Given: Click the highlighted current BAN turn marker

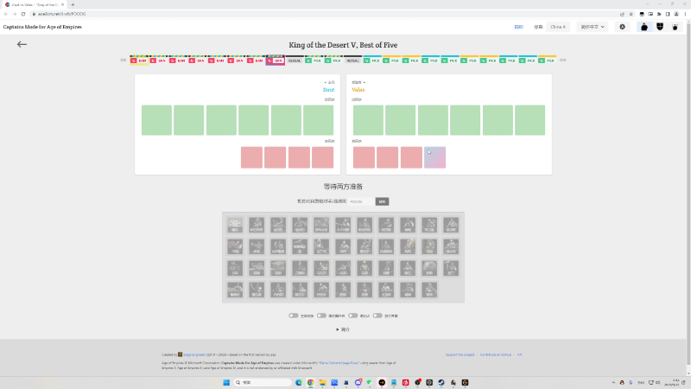Looking at the screenshot, I should pyautogui.click(x=276, y=61).
